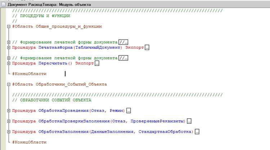
Task: Expand the ОбработкаПроверкиЗаполнения procedure
Action: [9, 121]
